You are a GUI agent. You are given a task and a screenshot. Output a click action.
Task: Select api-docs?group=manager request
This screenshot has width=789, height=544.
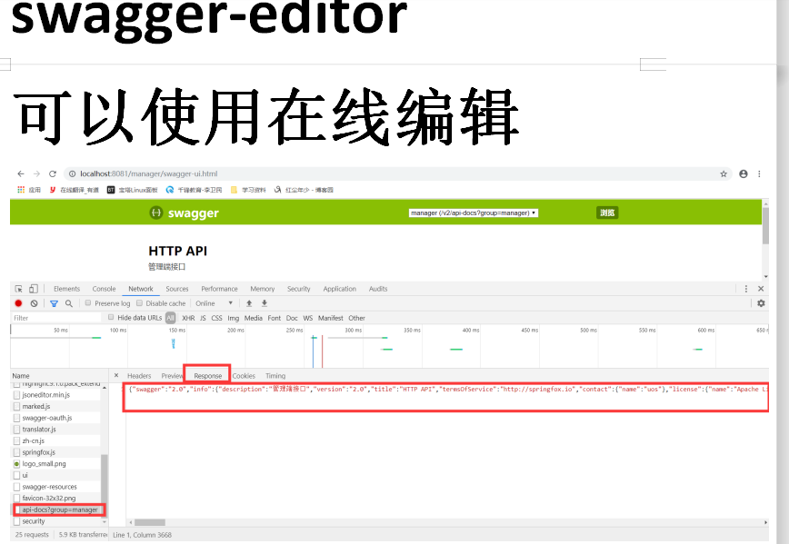59,509
